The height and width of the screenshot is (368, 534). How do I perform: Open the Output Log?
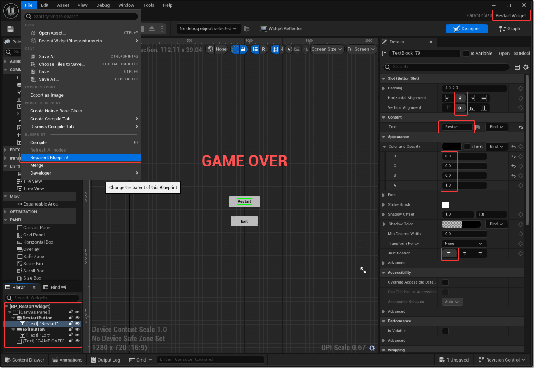pos(105,360)
